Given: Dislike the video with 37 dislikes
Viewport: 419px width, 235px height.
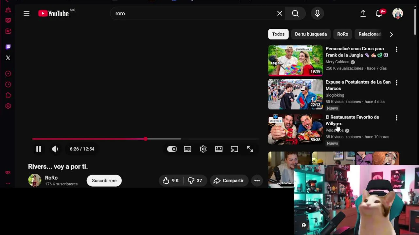Looking at the screenshot, I should tap(195, 180).
